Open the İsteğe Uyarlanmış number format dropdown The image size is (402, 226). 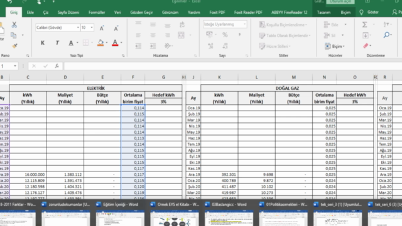click(244, 24)
